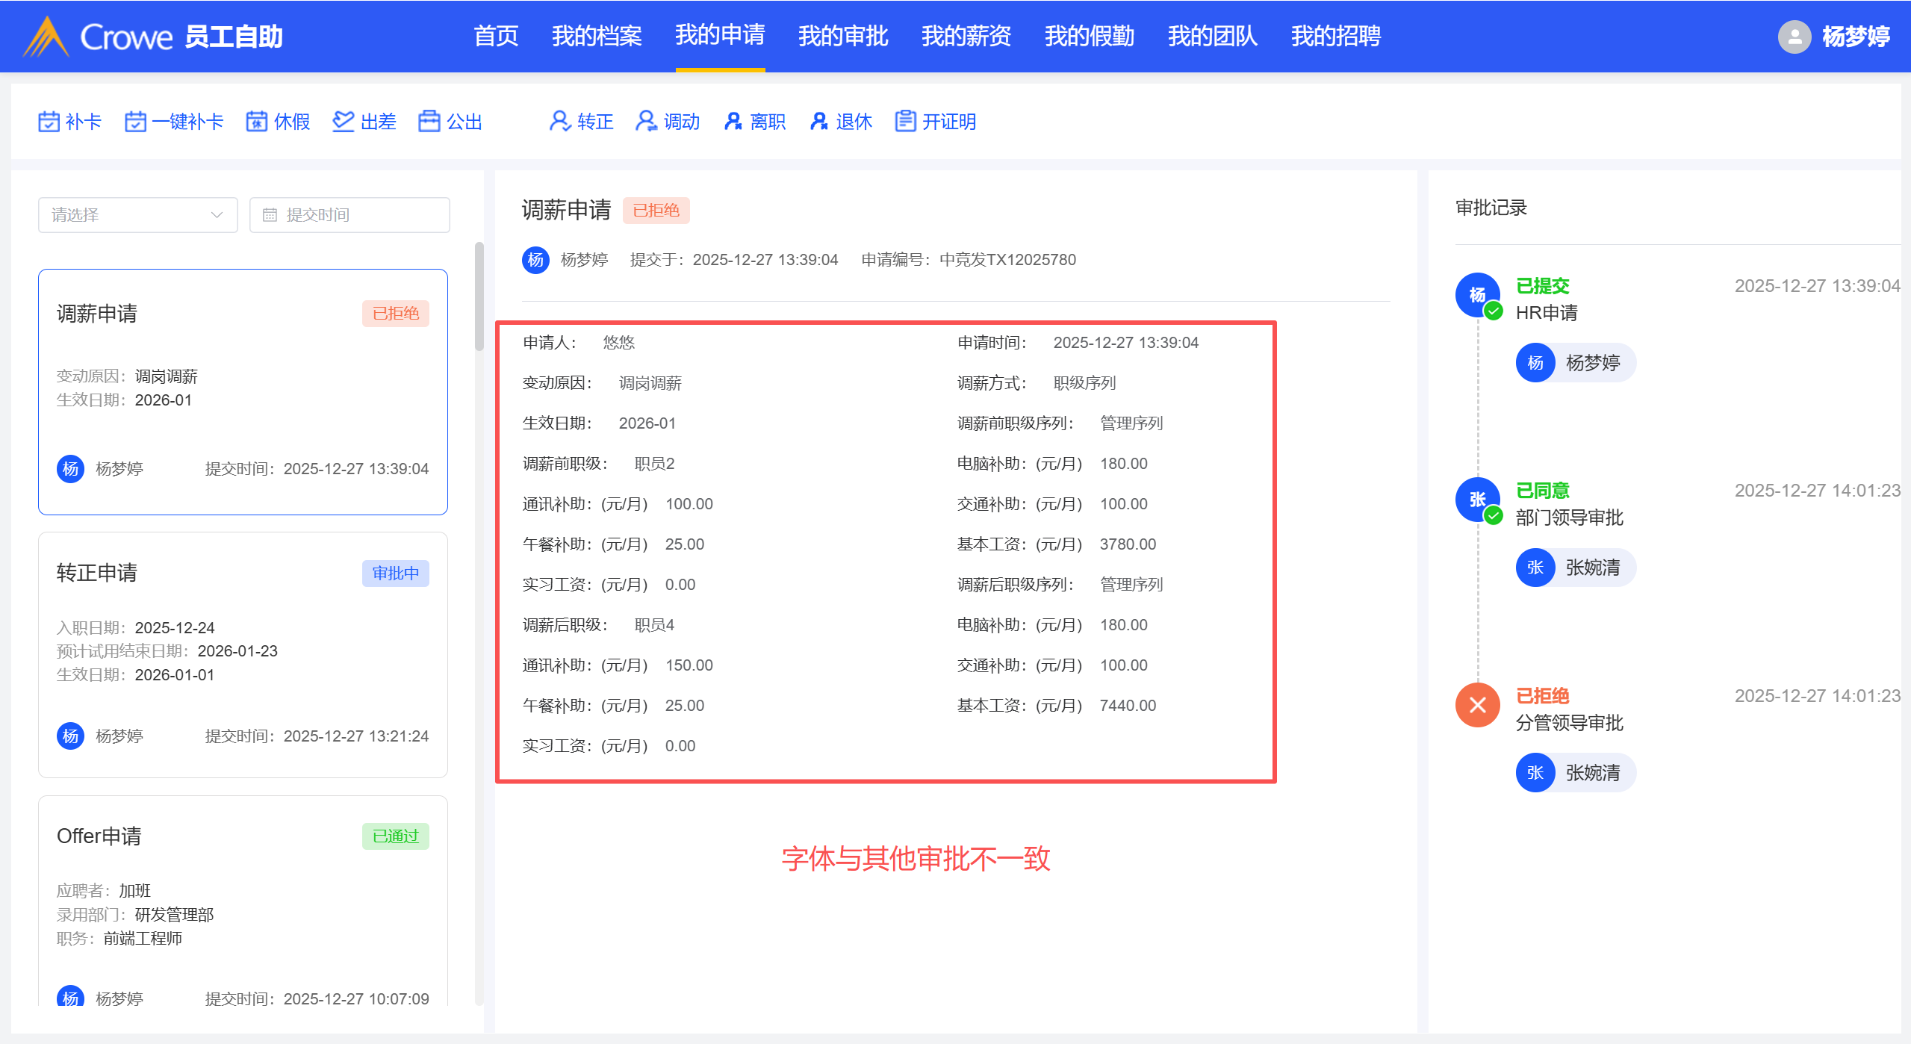Viewport: 1911px width, 1044px height.
Task: Click the 公出 briefcase icon
Action: (429, 121)
